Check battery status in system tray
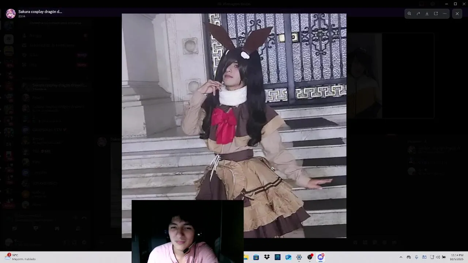This screenshot has width=468, height=263. pos(444,257)
